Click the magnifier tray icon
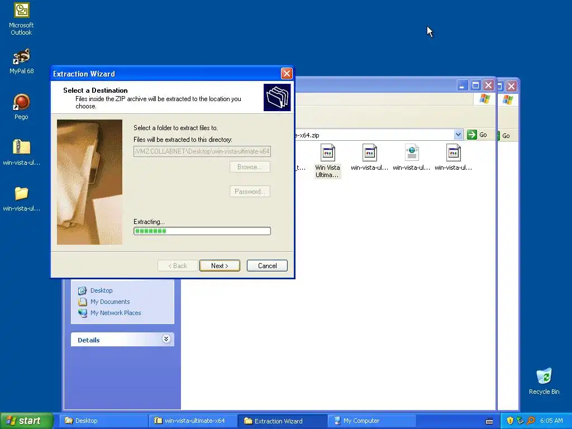The image size is (572, 429). click(x=531, y=421)
